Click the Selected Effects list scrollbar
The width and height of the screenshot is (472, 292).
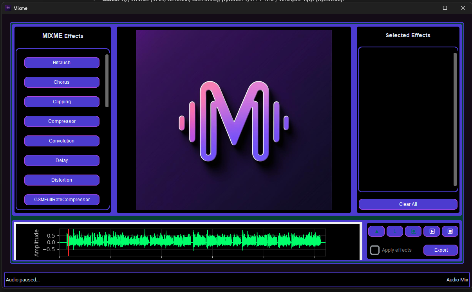(455, 119)
